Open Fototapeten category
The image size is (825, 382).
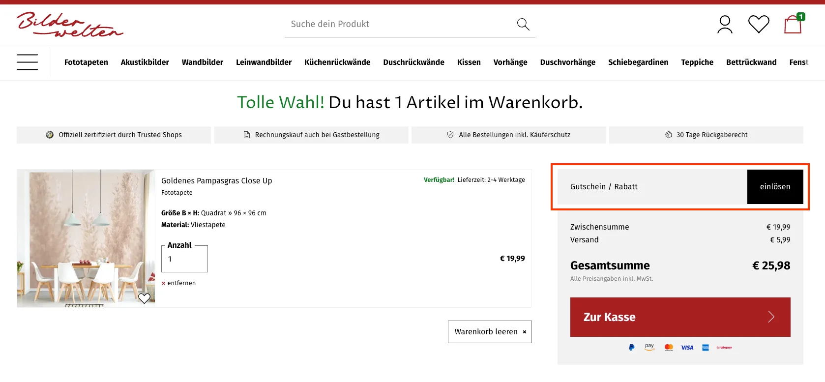point(86,62)
